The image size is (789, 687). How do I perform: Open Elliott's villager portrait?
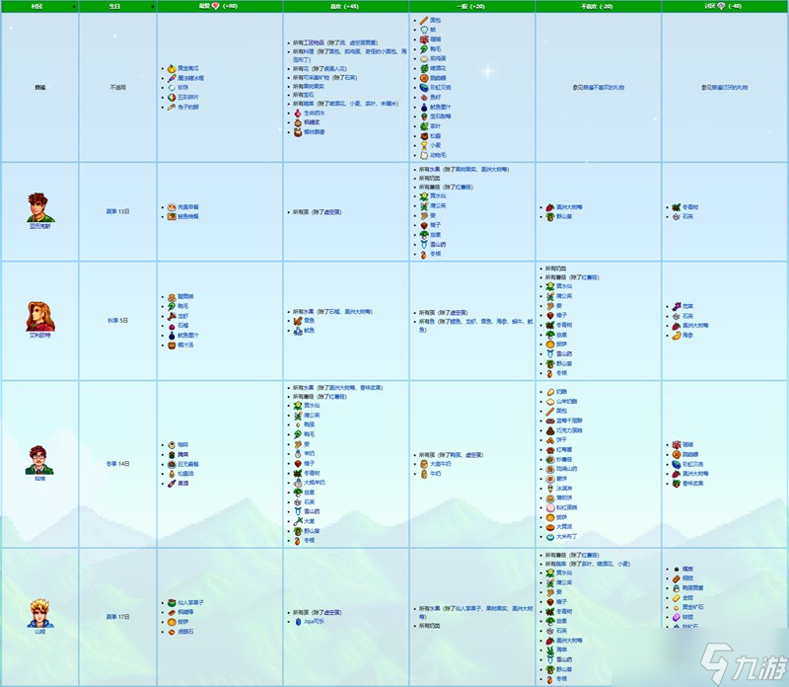pyautogui.click(x=40, y=316)
